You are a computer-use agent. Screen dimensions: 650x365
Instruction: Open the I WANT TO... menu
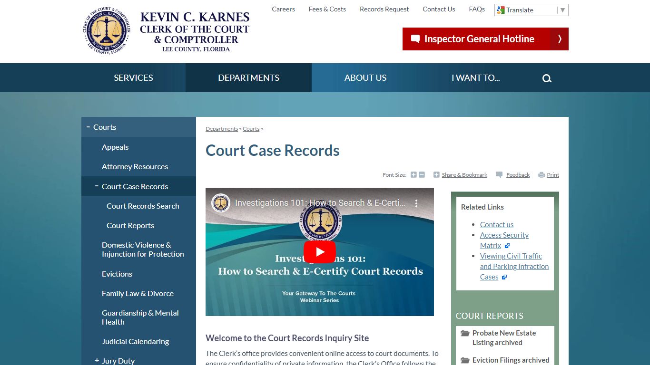click(x=476, y=78)
